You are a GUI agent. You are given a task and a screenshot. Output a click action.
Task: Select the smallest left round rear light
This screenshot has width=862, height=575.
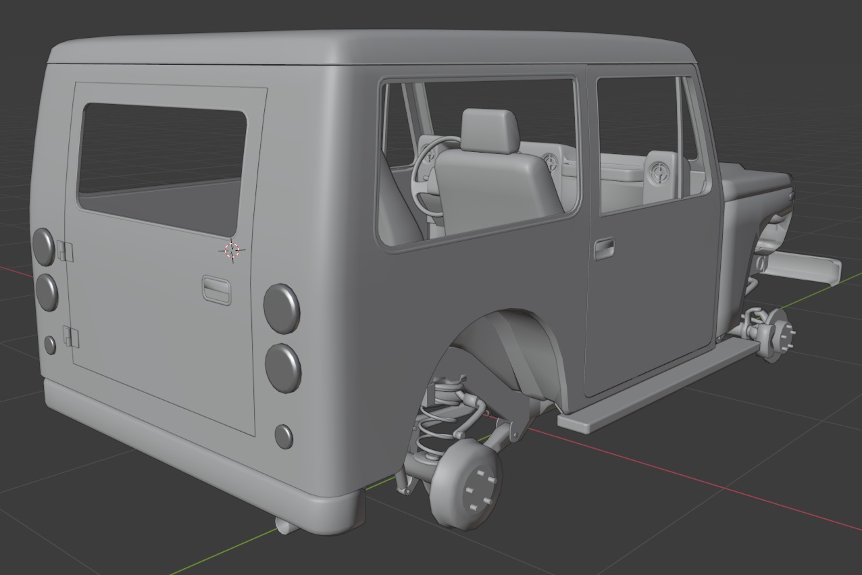tap(50, 345)
